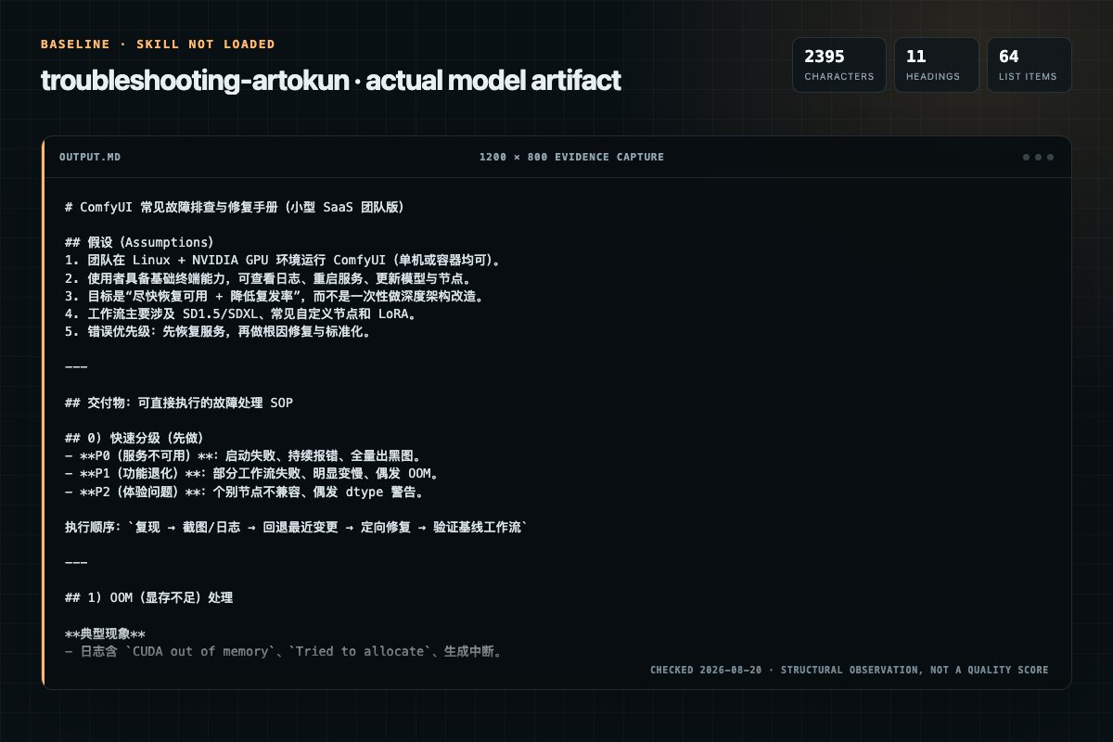Click the '## 假设 (Assumptions)' heading
Image resolution: width=1113 pixels, height=742 pixels.
pos(139,242)
